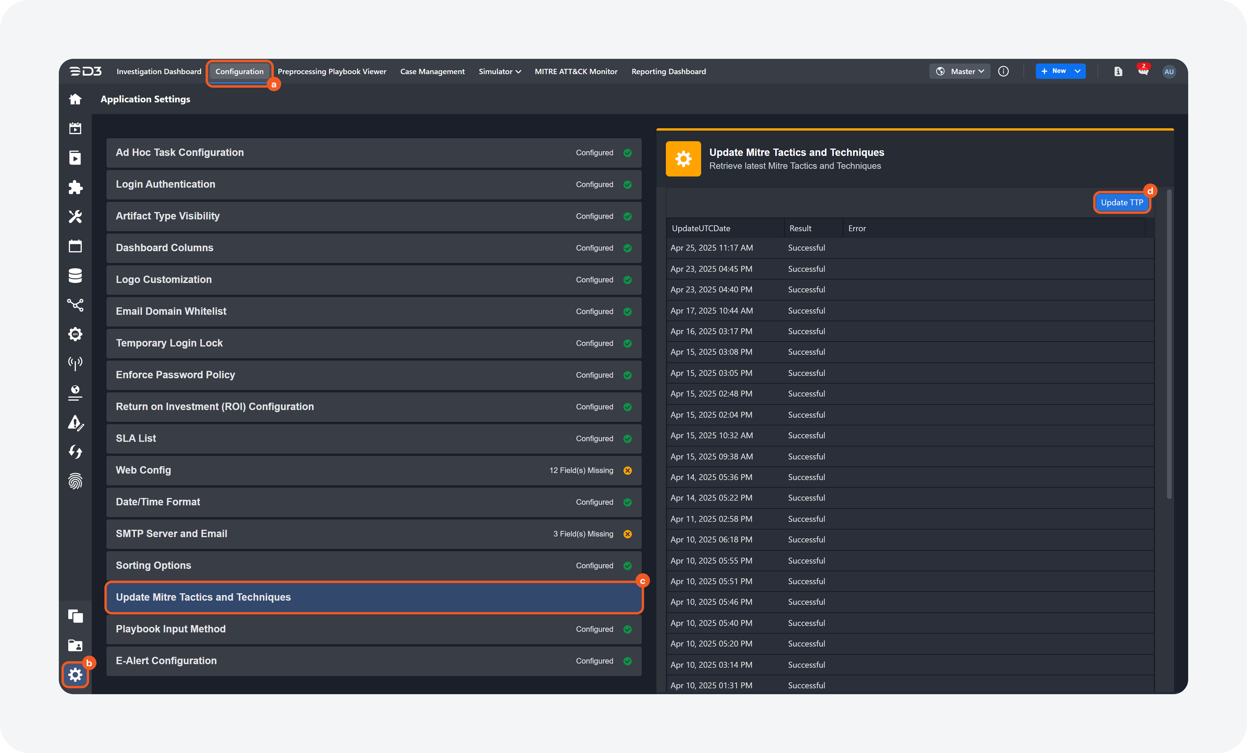Screen dimensions: 1247x753
Task: Switch to the Case Management tab
Action: pos(432,71)
